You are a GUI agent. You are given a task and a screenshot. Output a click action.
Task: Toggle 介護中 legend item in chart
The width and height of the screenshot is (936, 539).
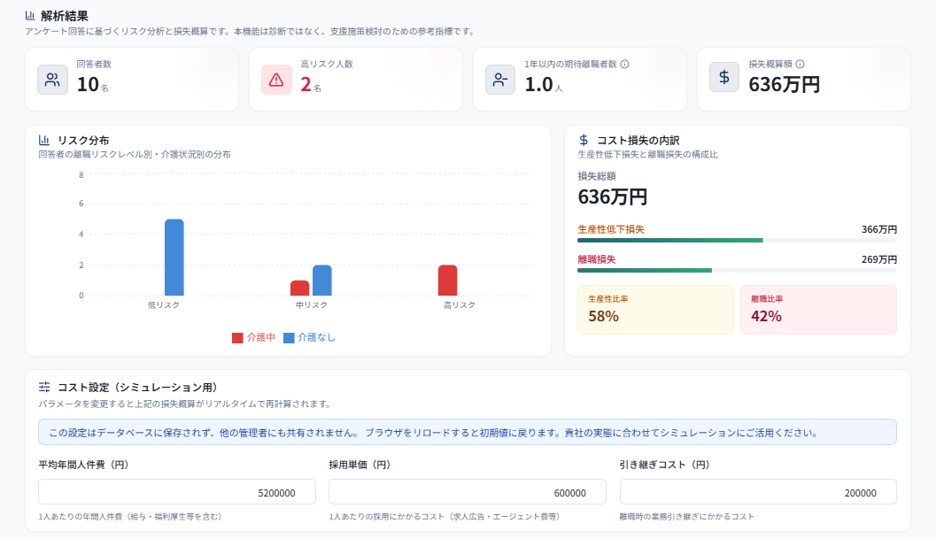[x=254, y=337]
